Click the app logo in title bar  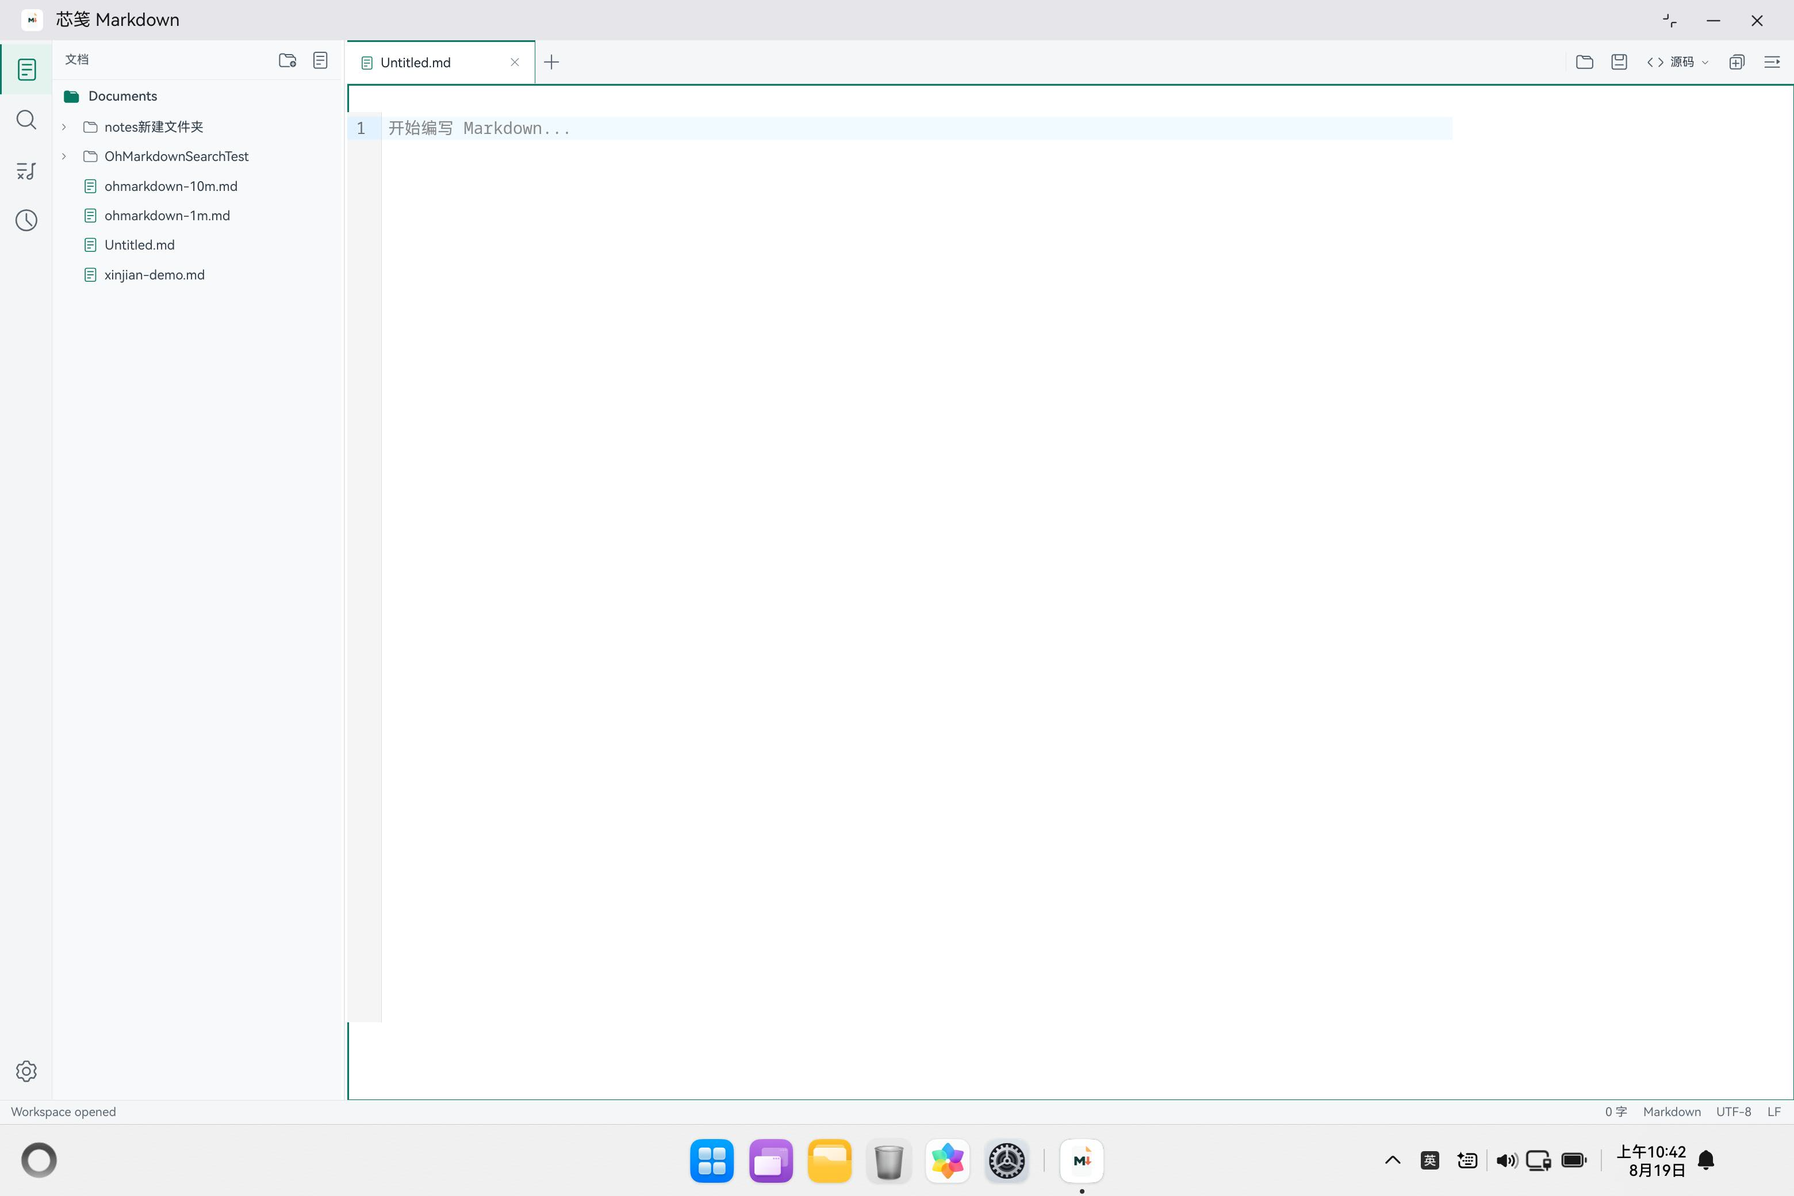pos(32,20)
